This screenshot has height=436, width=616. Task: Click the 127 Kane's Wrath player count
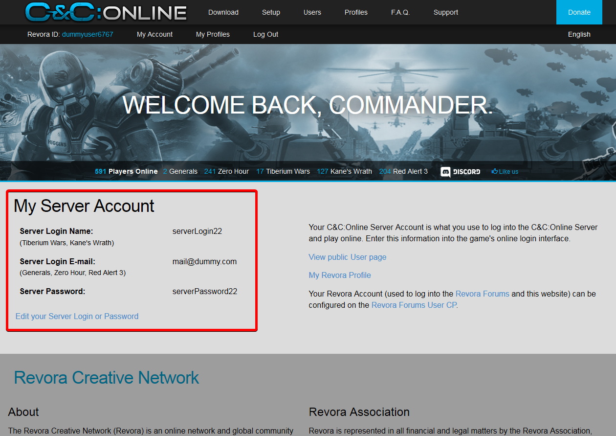[x=344, y=171]
